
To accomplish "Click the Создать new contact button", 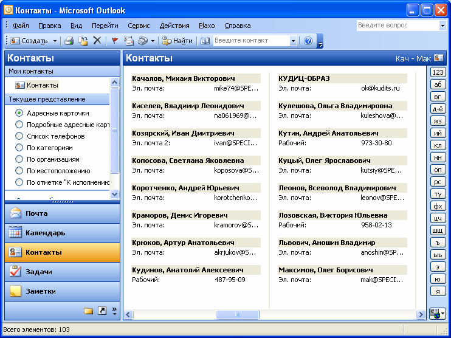I will pos(29,41).
